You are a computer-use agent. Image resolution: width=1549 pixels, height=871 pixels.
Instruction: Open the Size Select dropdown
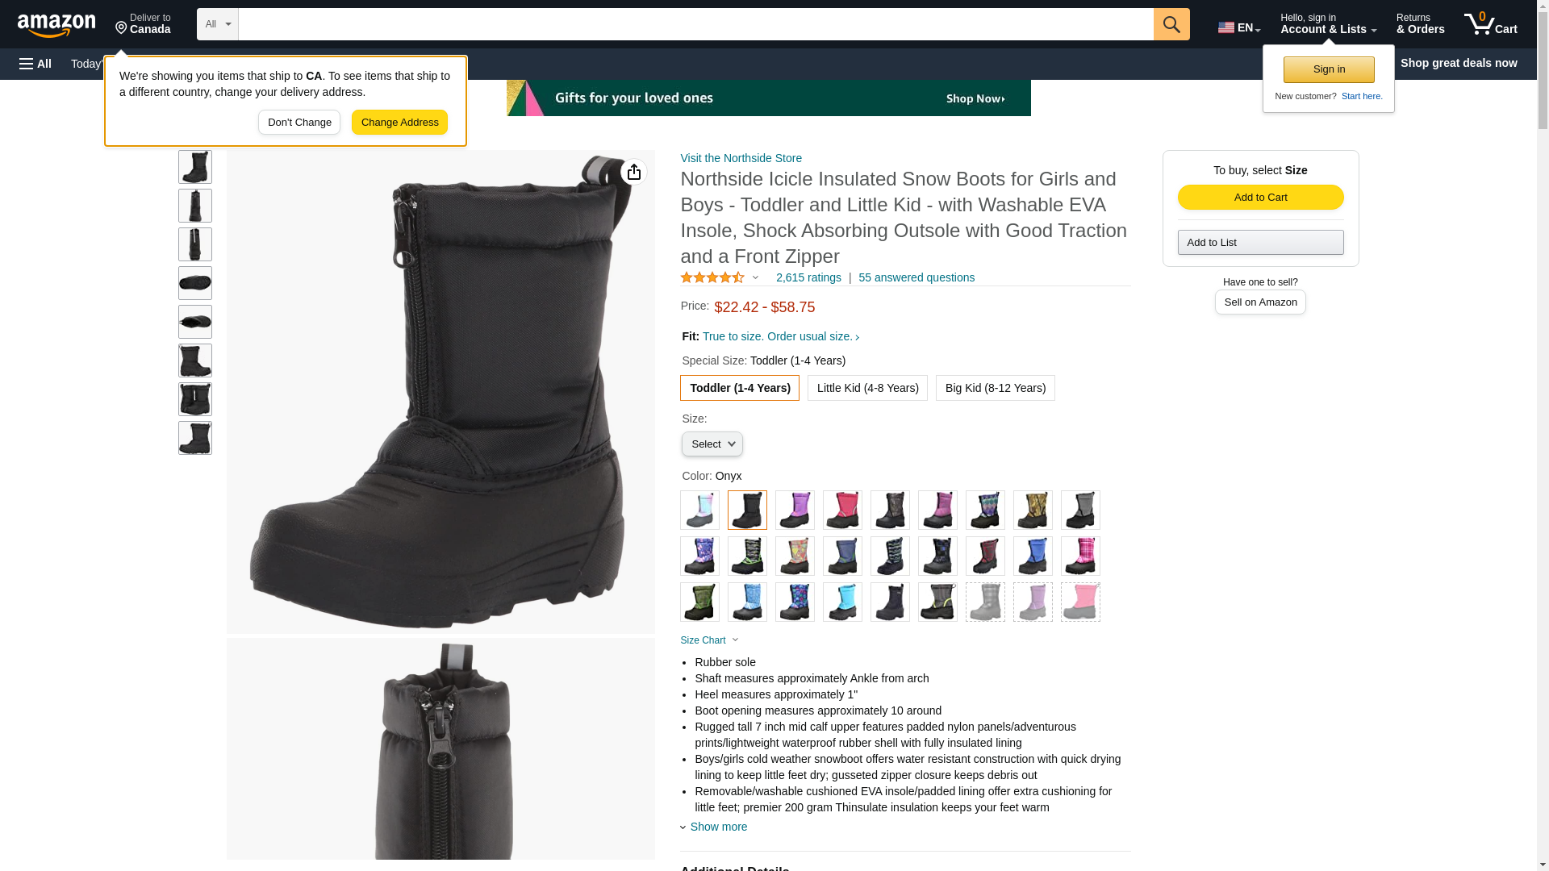(x=712, y=444)
